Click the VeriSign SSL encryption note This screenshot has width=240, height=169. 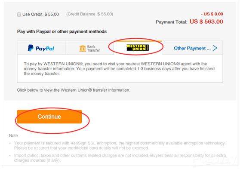pos(120,146)
